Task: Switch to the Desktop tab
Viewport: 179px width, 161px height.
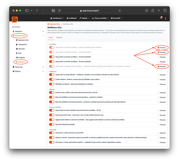Action: coord(59,37)
